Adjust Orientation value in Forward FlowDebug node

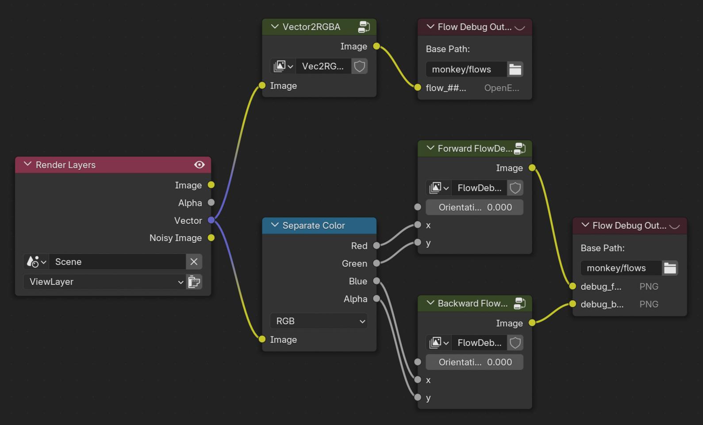[474, 207]
